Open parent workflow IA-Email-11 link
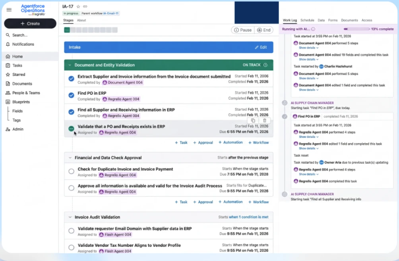399x261 pixels. click(x=111, y=13)
